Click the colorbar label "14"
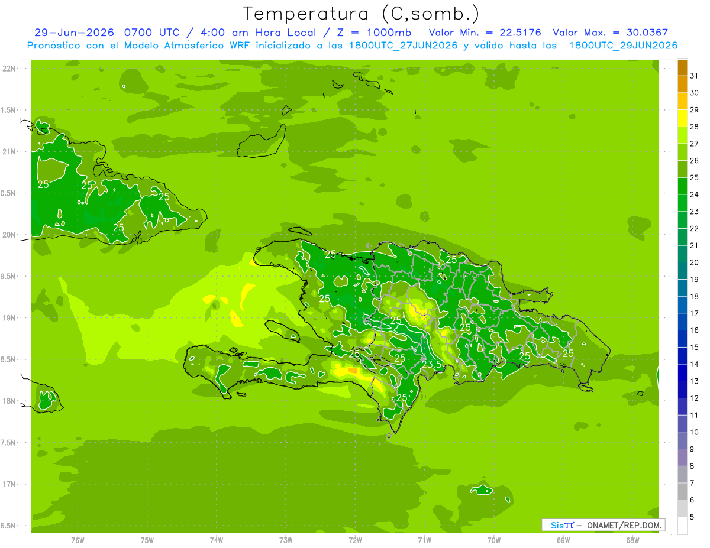The image size is (710, 548). tap(695, 364)
